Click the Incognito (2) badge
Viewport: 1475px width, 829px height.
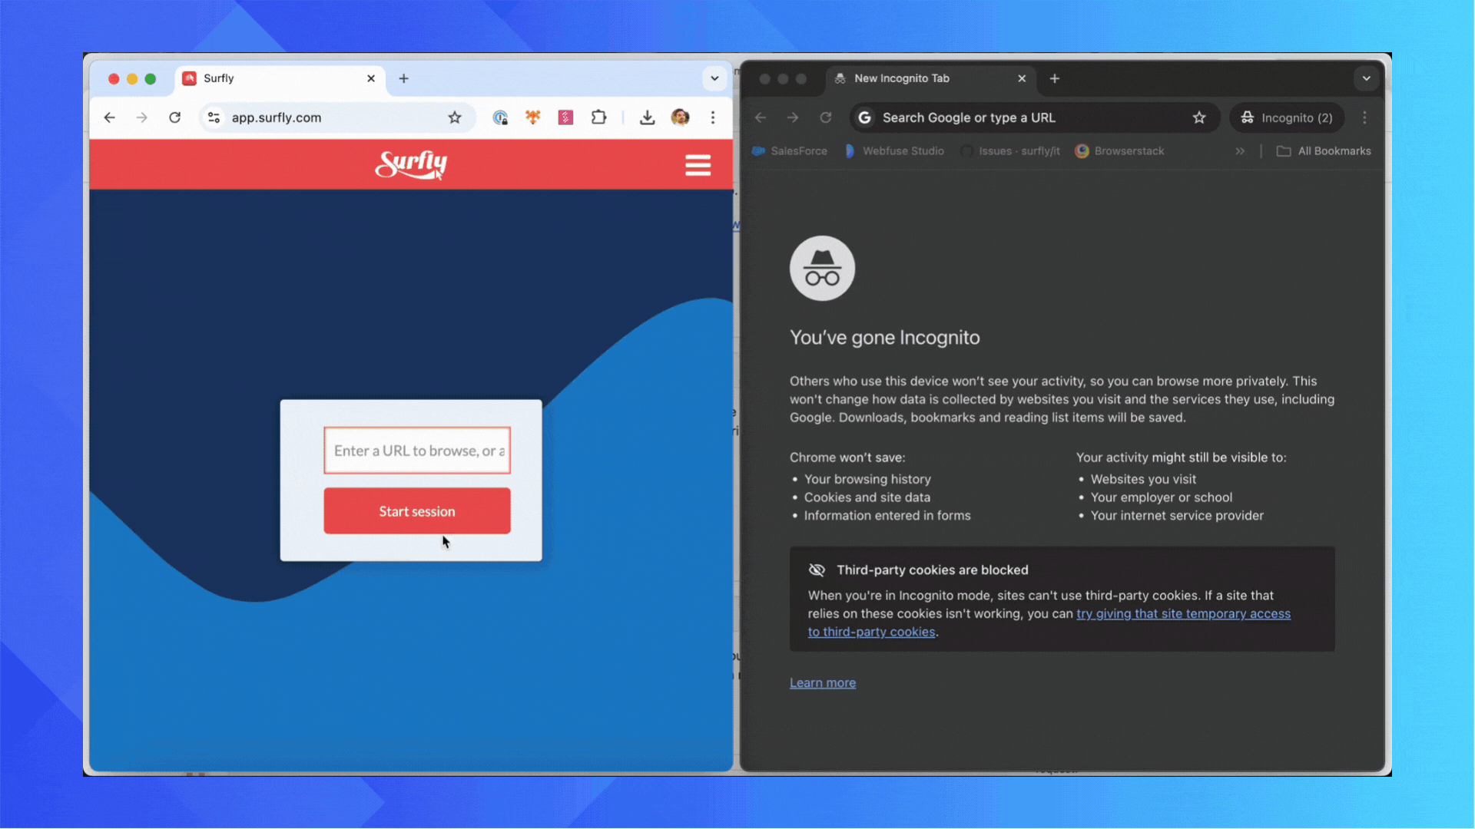1286,117
